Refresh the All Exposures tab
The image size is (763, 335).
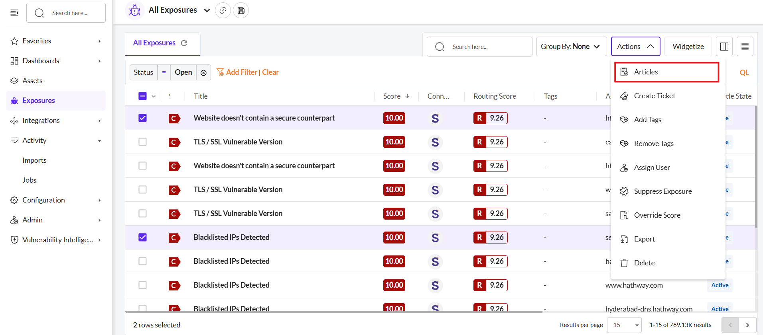(x=184, y=43)
